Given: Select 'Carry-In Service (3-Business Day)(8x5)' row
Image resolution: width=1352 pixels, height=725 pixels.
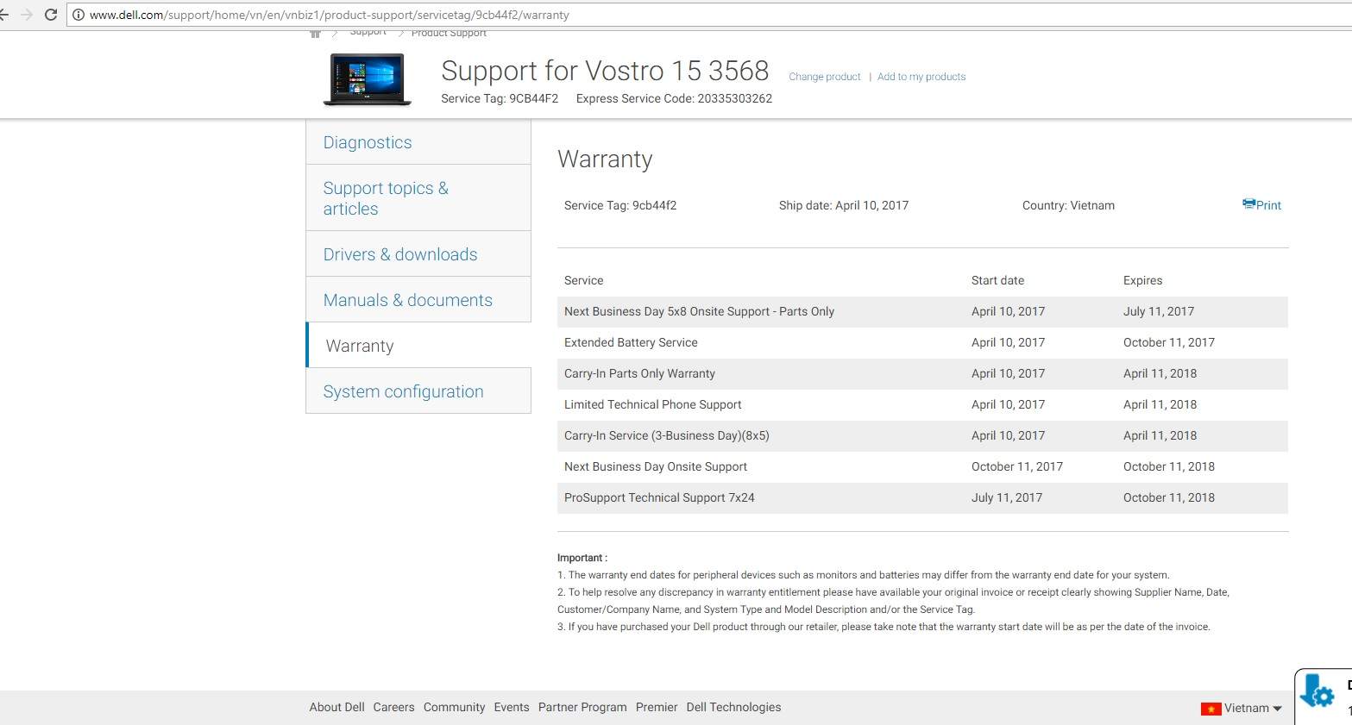Looking at the screenshot, I should [922, 435].
